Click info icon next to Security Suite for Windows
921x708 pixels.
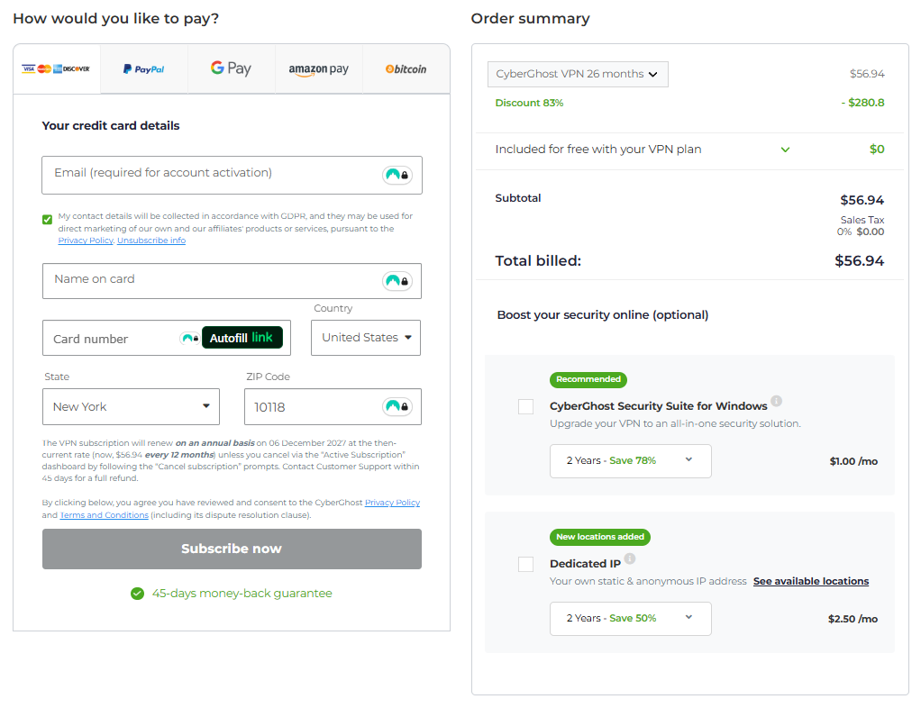(x=776, y=401)
